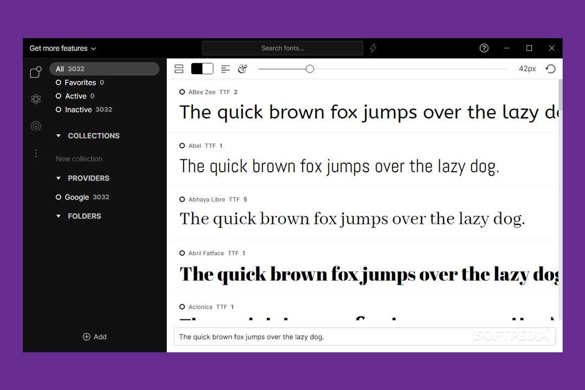Image resolution: width=585 pixels, height=390 pixels.
Task: Click the atom-shaped icon in left sidebar
Action: tap(36, 99)
